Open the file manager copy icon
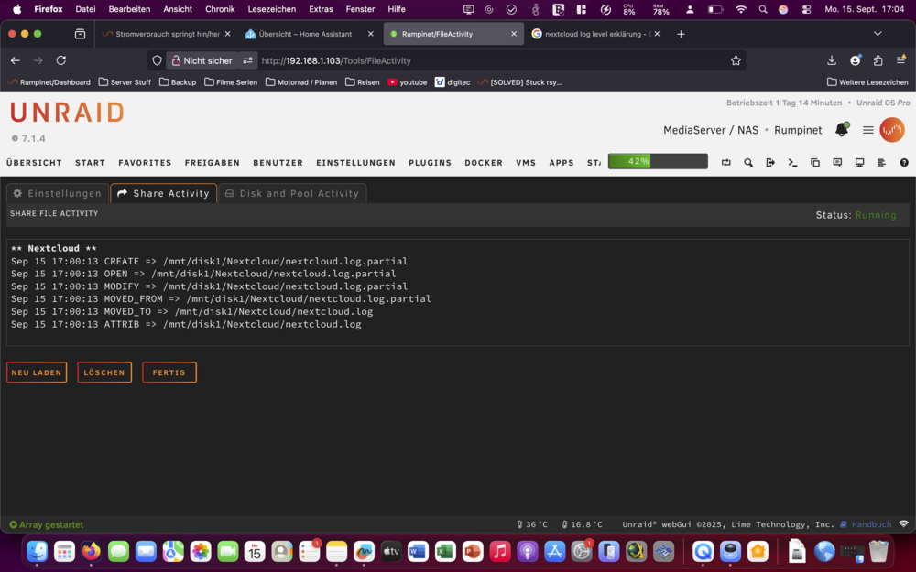Image resolution: width=916 pixels, height=572 pixels. [x=815, y=163]
